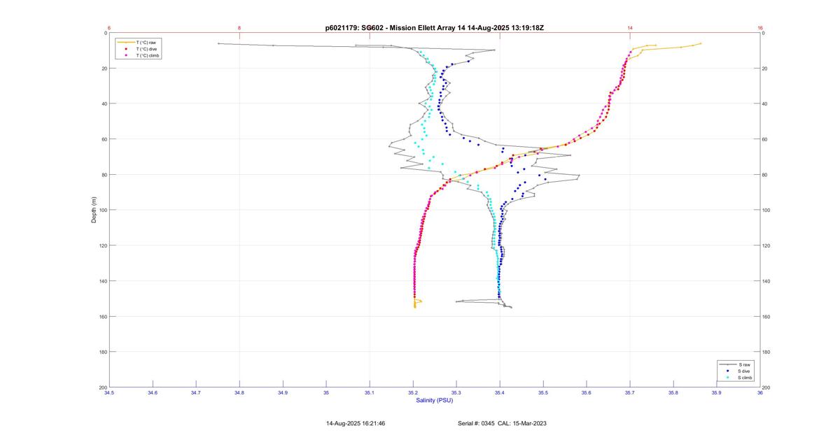
Task: Click the salinity tick label '34.7'
Action: 196,393
